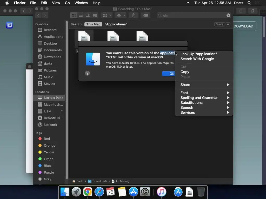Click dartz in the path bar
This screenshot has width=266, height=199.
pyautogui.click(x=78, y=181)
